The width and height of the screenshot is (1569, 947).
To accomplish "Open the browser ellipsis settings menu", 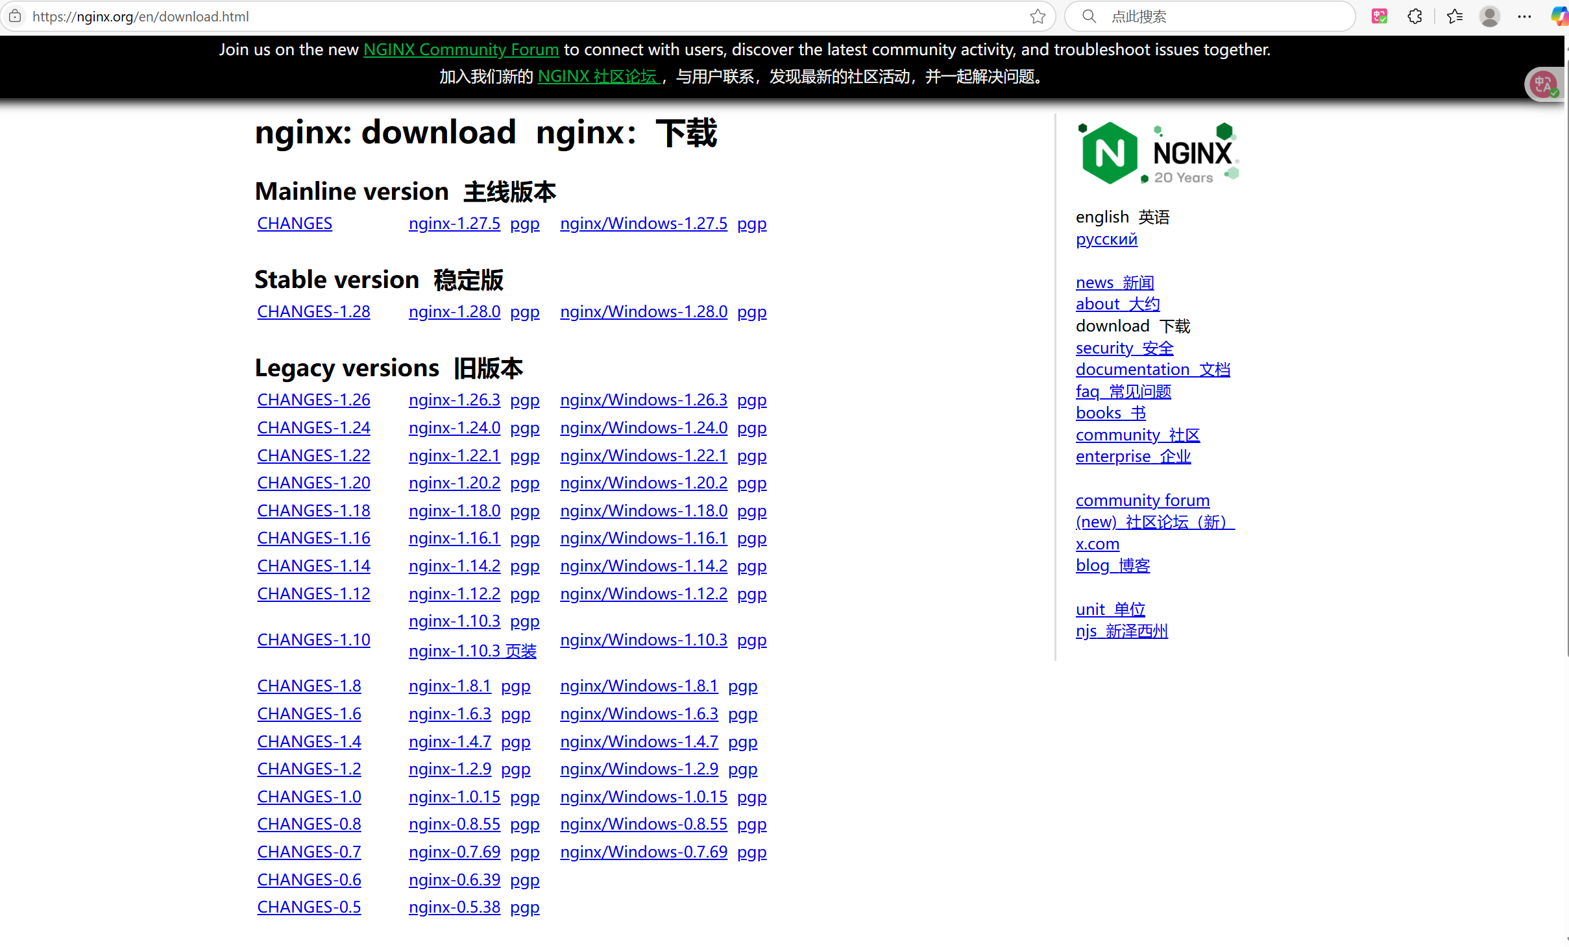I will point(1525,16).
